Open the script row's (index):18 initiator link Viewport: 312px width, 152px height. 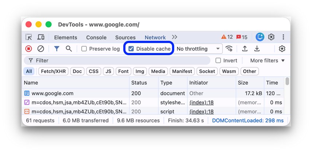(201, 112)
